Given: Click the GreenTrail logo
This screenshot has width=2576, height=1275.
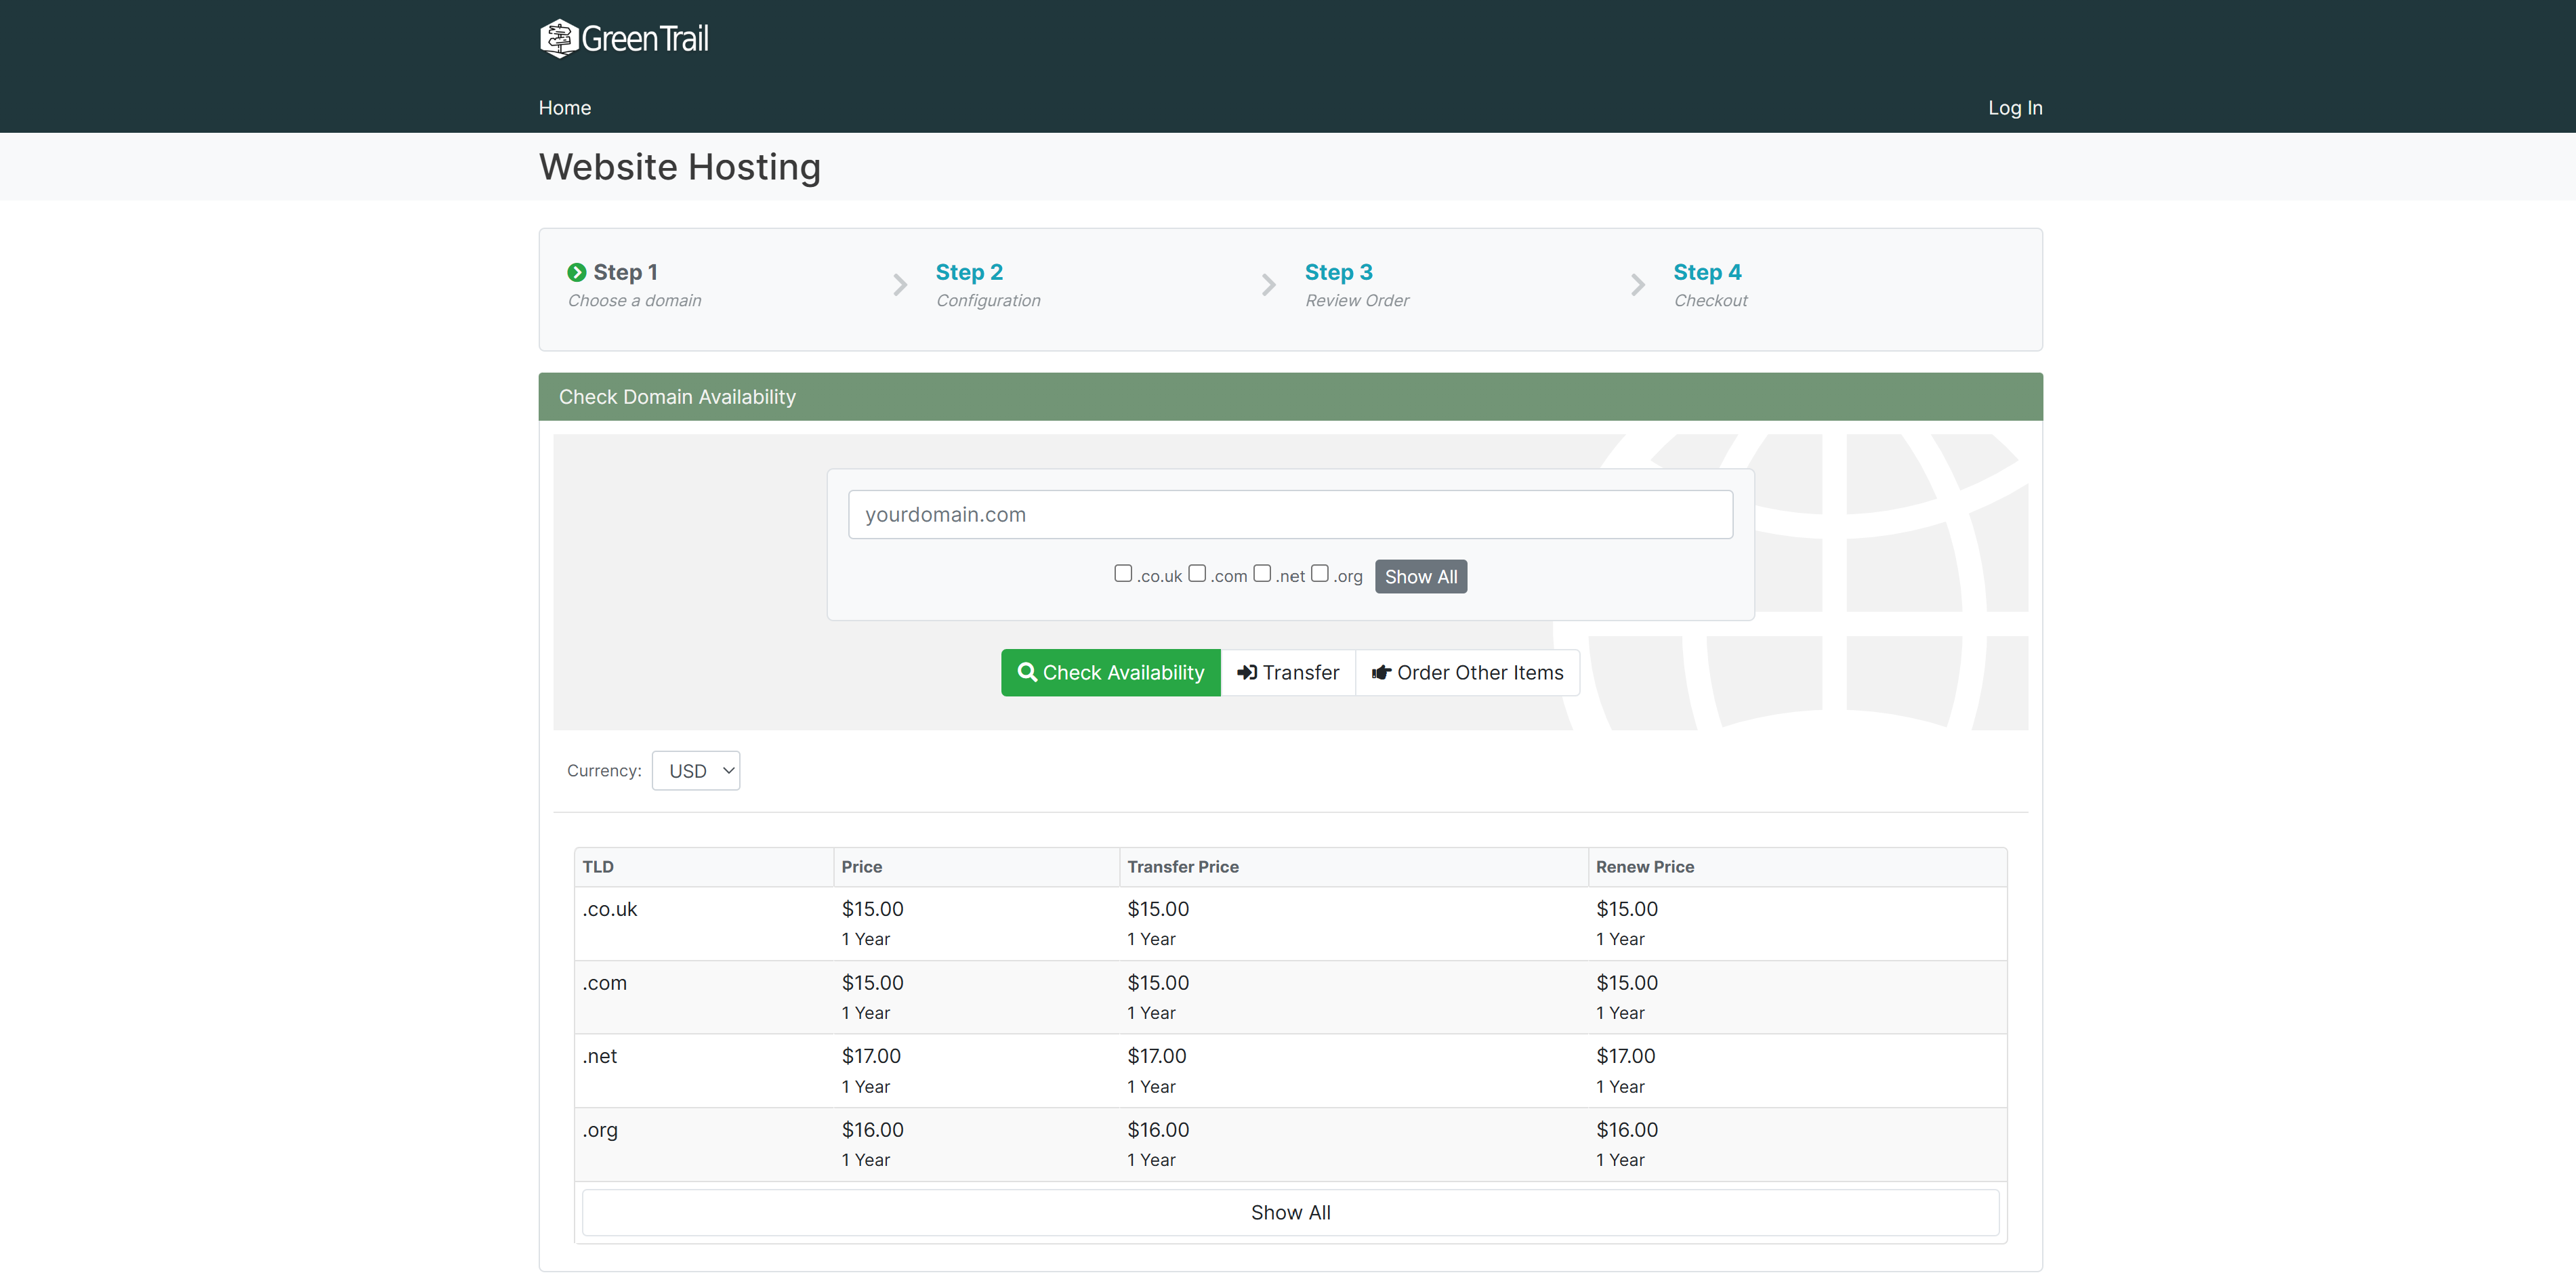Looking at the screenshot, I should [x=624, y=38].
